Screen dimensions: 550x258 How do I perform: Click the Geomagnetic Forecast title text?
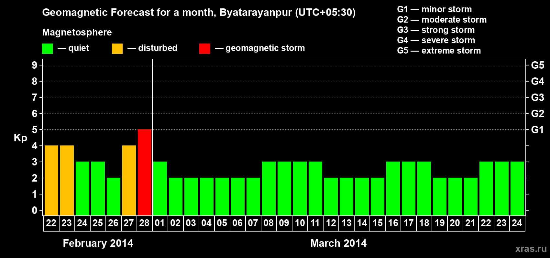click(x=199, y=13)
